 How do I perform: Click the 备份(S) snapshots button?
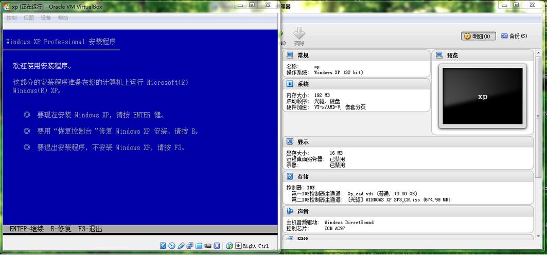(514, 36)
